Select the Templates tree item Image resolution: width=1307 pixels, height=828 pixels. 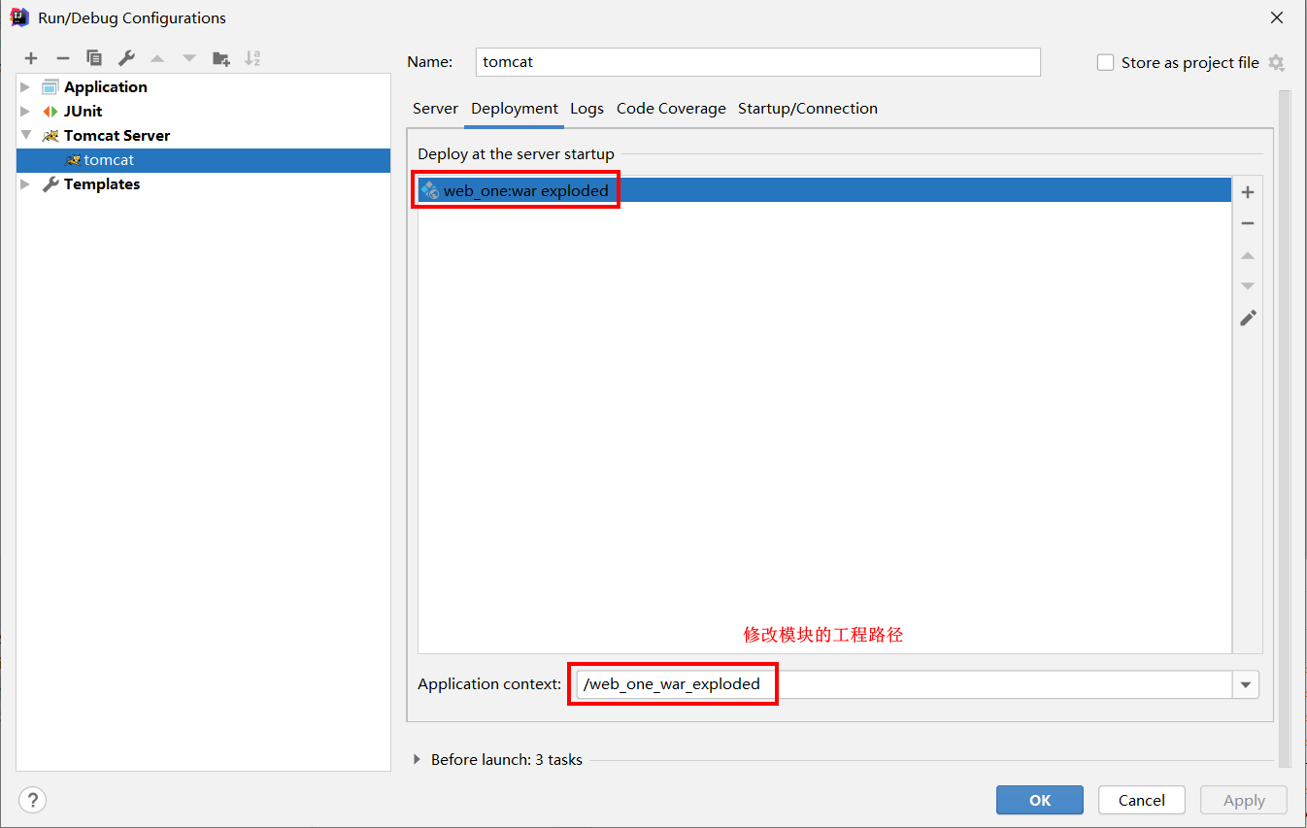(102, 183)
